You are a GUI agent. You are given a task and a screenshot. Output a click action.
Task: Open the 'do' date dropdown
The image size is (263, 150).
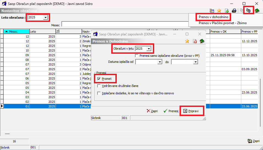point(196,62)
